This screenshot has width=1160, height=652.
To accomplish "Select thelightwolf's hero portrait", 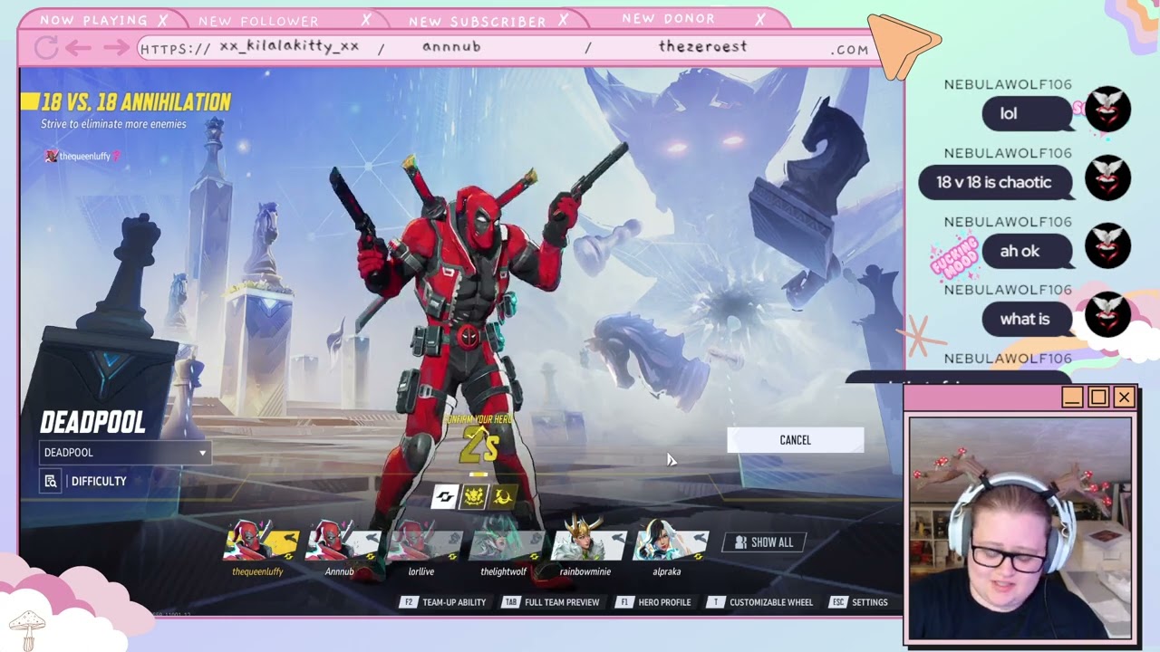I will tap(506, 542).
